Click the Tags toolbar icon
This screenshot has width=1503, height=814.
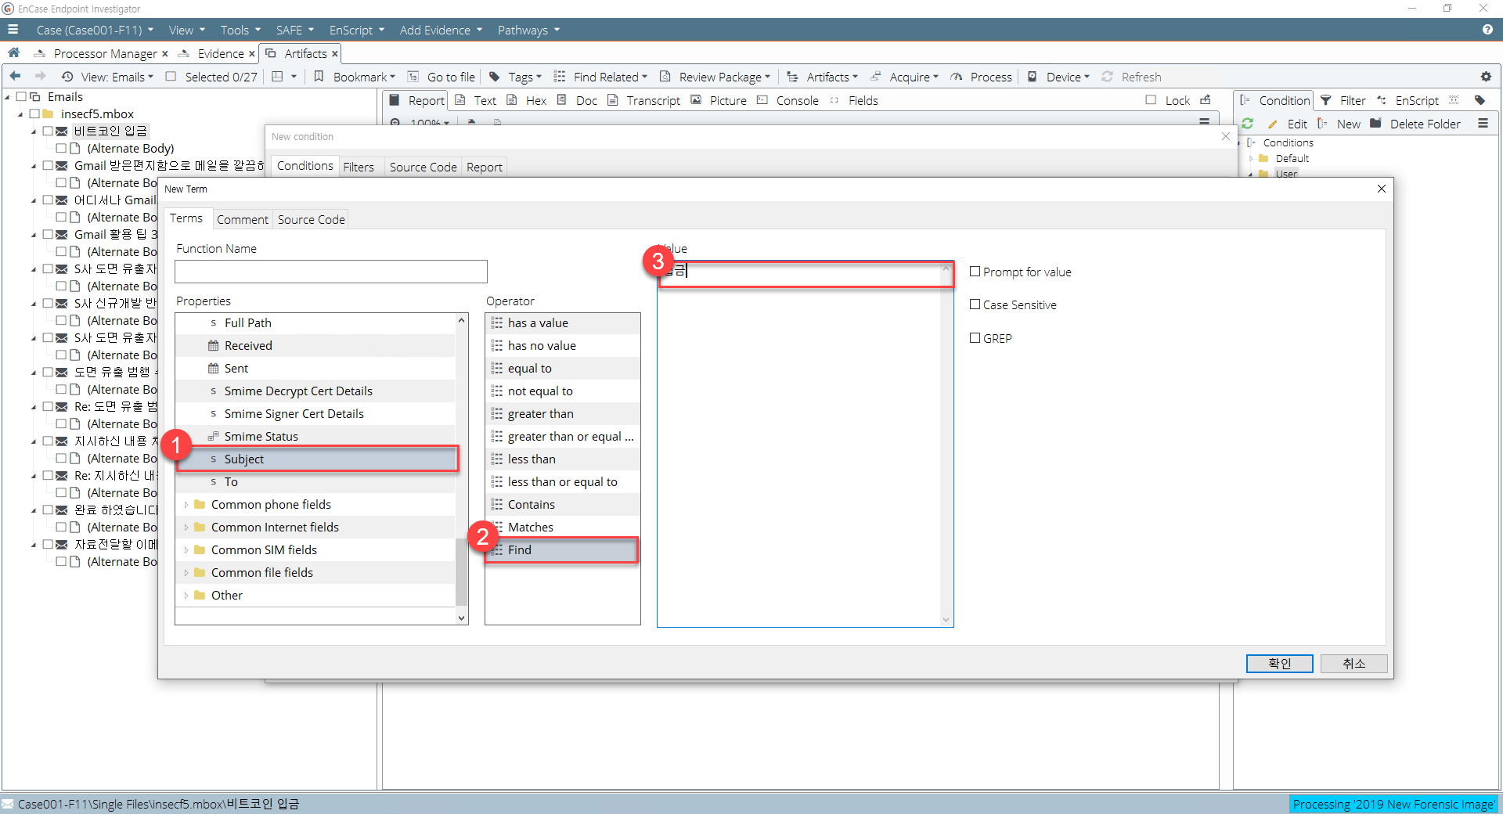tap(495, 77)
